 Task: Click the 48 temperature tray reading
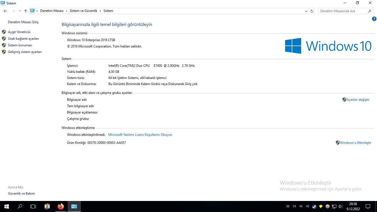(x=308, y=206)
